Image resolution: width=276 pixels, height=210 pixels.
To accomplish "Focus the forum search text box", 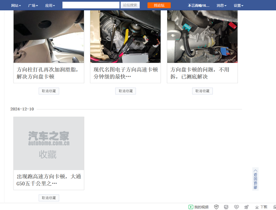I will pyautogui.click(x=91, y=5).
